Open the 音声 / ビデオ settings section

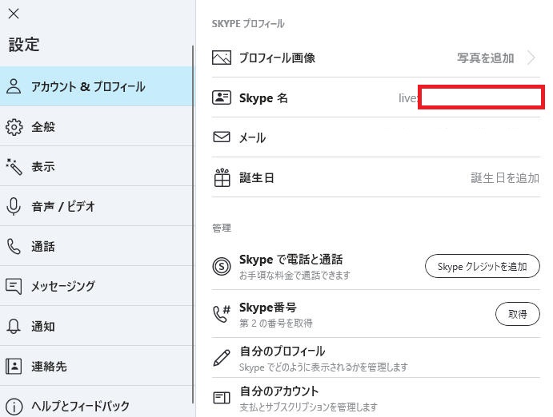(96, 206)
